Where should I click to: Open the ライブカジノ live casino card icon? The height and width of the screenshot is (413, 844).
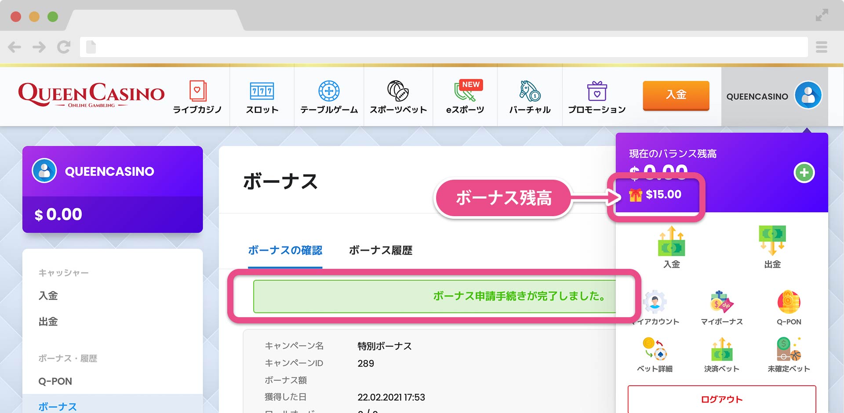(197, 91)
